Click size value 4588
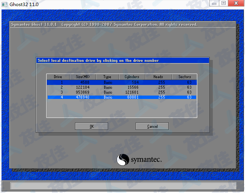 (85, 82)
